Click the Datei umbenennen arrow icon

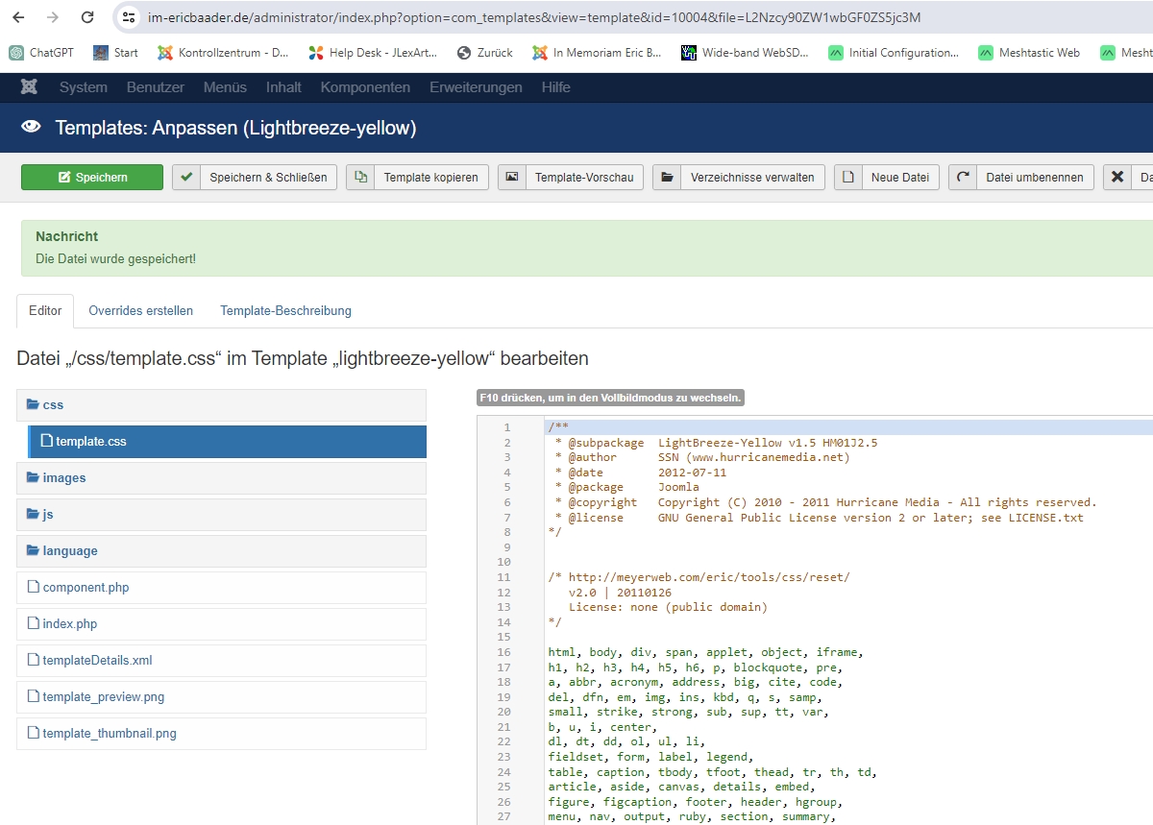pyautogui.click(x=963, y=177)
